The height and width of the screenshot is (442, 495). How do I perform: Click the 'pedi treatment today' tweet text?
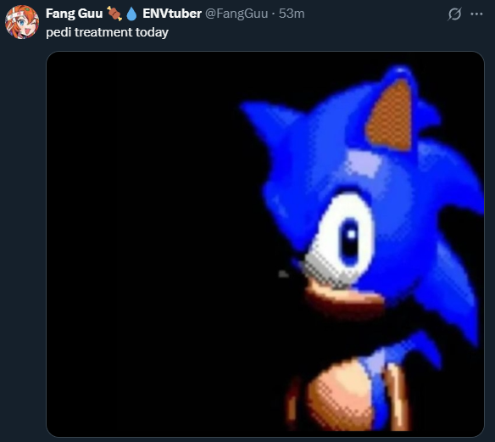107,32
